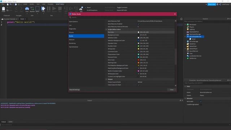Toggle Clear Output On Start checkbox
The height and width of the screenshot is (130, 231).
click(139, 85)
